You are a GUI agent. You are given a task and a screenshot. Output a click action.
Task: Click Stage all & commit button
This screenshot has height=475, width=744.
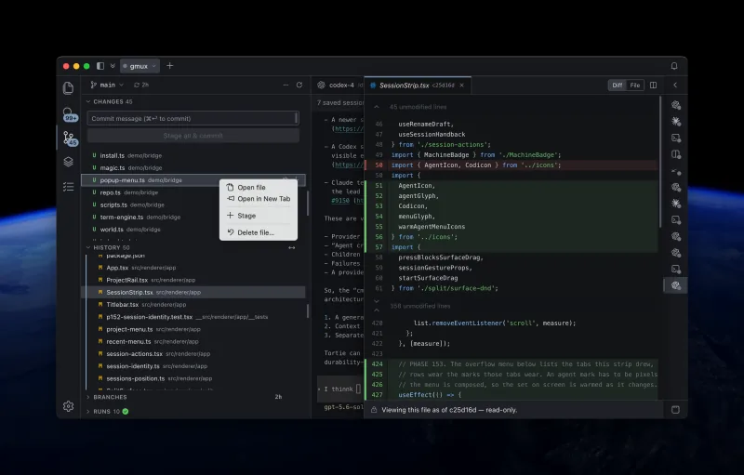click(193, 136)
